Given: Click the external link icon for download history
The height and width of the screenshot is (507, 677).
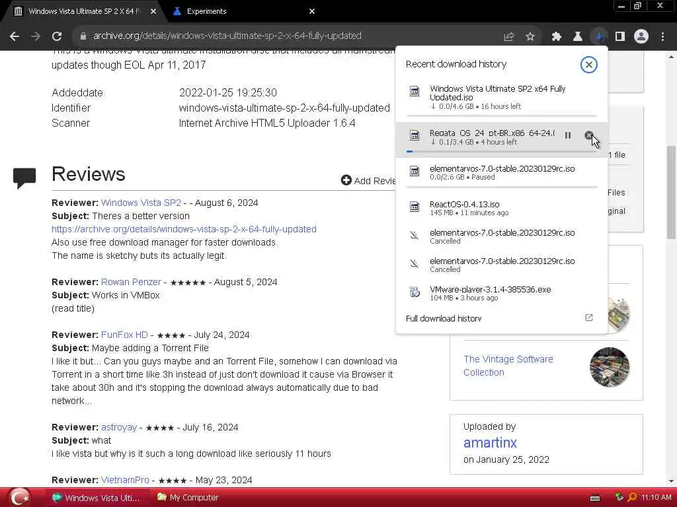Looking at the screenshot, I should (x=588, y=318).
